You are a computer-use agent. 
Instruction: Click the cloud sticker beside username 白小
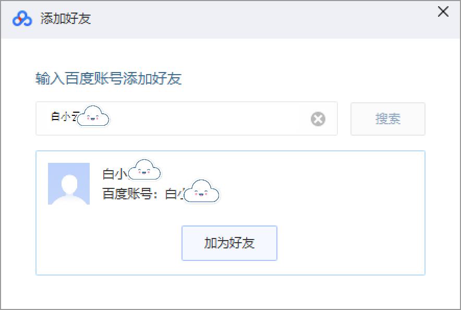pyautogui.click(x=145, y=169)
